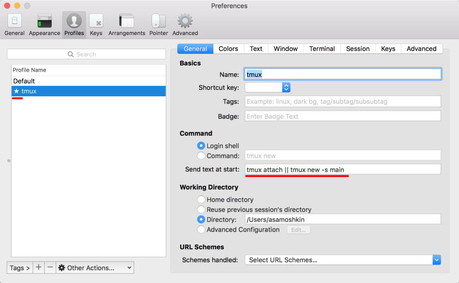Switch to the Session tab
The image size is (459, 283).
(x=357, y=49)
